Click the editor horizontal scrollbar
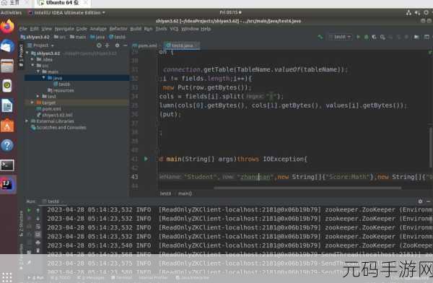433x283 pixels. pyautogui.click(x=307, y=188)
